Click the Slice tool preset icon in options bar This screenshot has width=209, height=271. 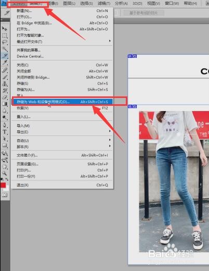[x=7, y=13]
